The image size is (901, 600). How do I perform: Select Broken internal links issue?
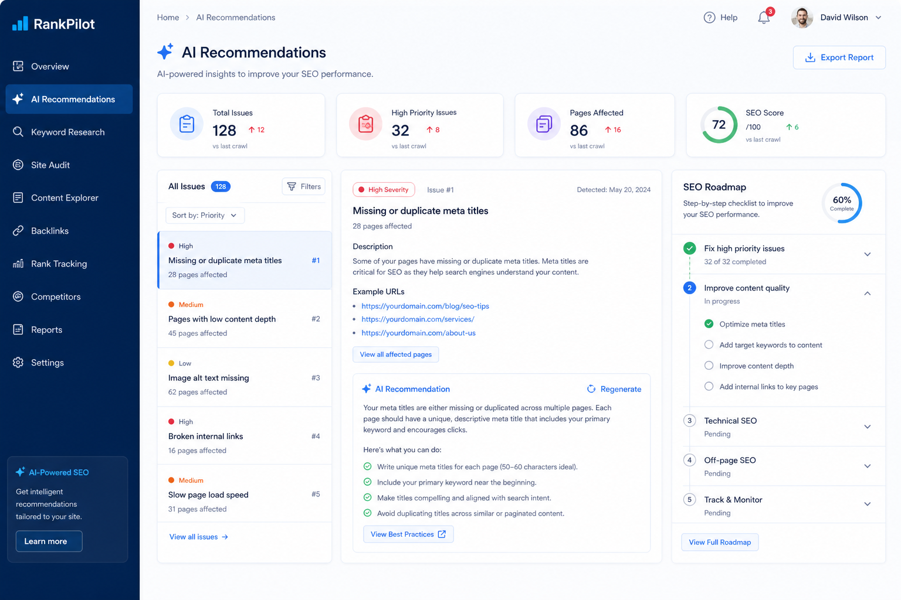pos(245,436)
